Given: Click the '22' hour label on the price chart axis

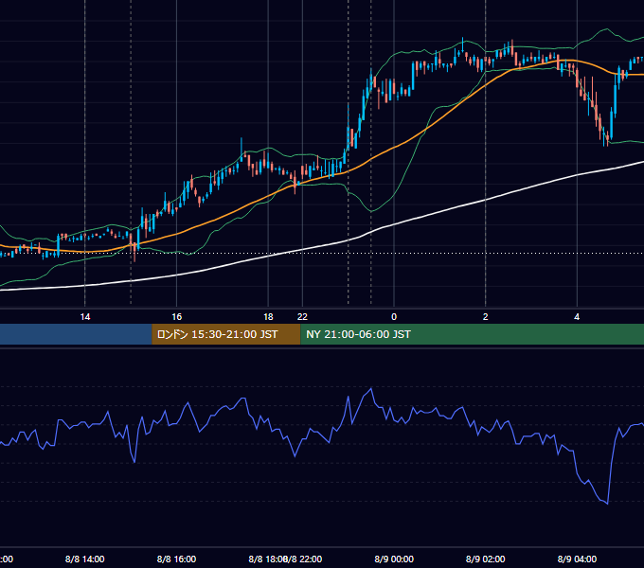Looking at the screenshot, I should 302,317.
